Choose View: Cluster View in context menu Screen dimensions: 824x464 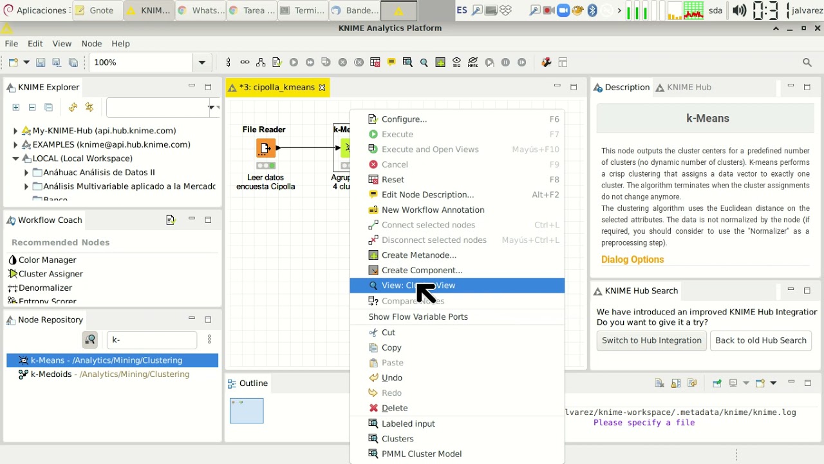(x=457, y=285)
